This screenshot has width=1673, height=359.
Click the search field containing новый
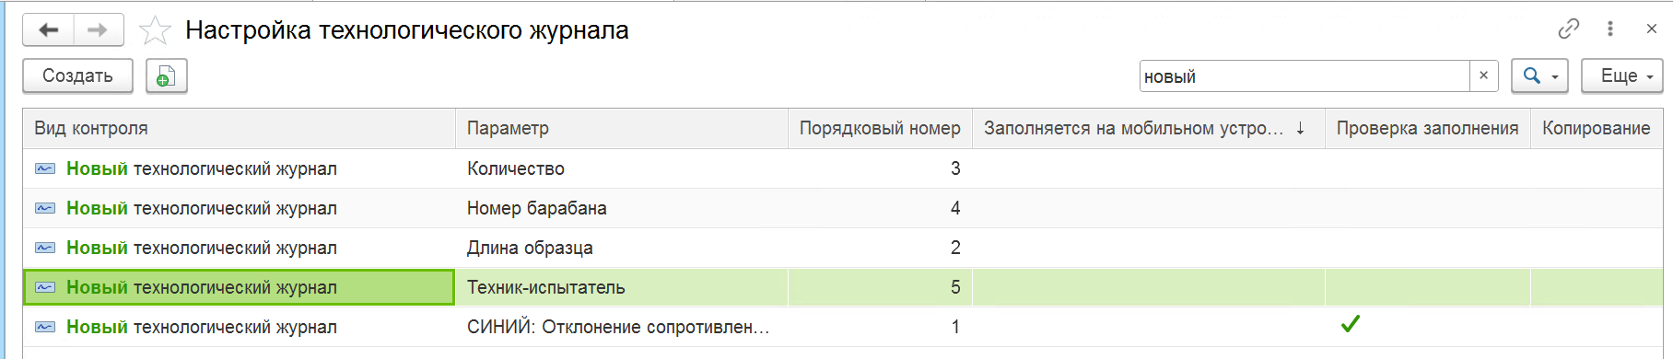[x=1304, y=76]
